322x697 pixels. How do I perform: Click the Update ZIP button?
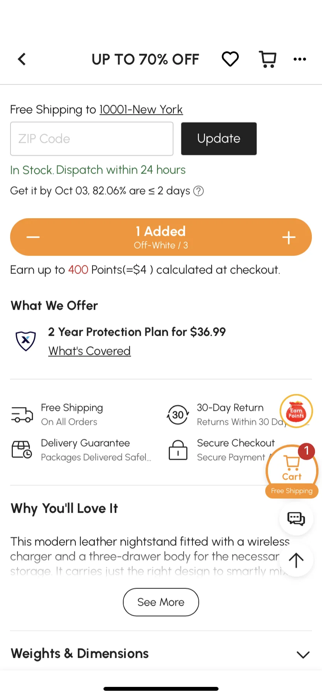click(219, 138)
